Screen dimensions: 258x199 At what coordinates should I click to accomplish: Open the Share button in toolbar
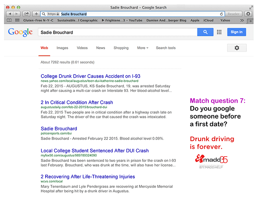26,14
